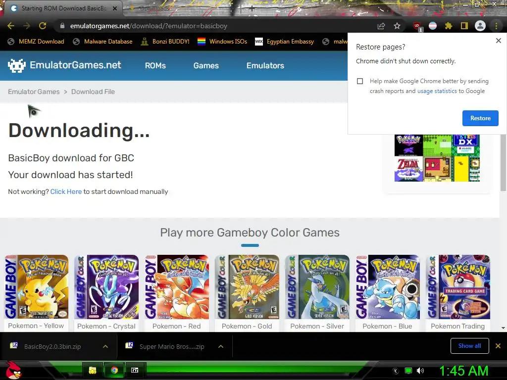
Task: Open the MEMZ Download bookmark
Action: pos(36,42)
